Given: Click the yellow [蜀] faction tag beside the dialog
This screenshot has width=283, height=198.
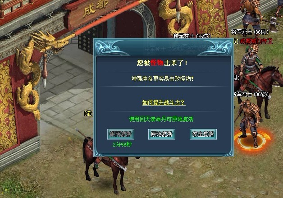Looking at the screenshot, I should click(x=89, y=114).
